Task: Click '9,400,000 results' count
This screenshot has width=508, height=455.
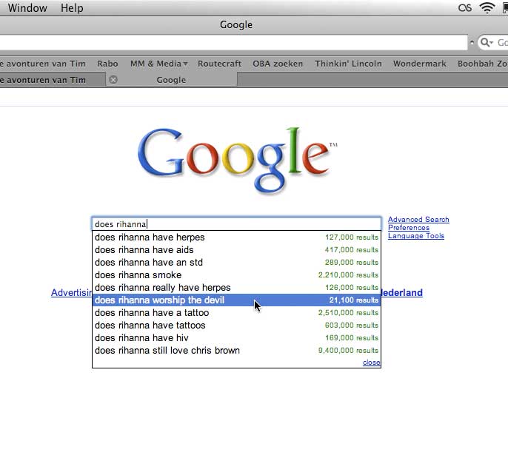Action: pos(348,351)
